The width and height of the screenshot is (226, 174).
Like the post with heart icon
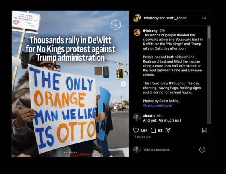[136, 130]
